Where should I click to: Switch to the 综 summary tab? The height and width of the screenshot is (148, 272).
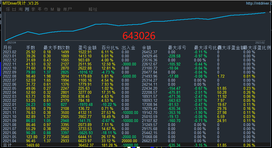click(8, 9)
